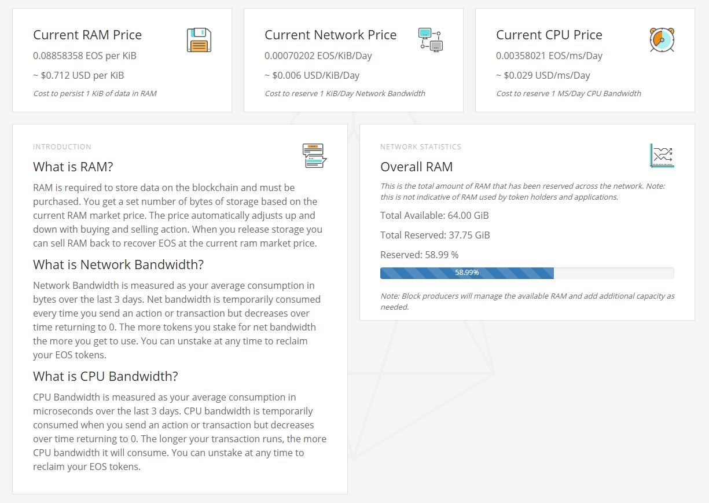Click the floppy disk RAM price icon
The image size is (709, 503).
199,40
